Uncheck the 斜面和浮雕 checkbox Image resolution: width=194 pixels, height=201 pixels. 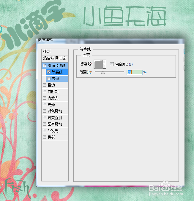click(45, 66)
